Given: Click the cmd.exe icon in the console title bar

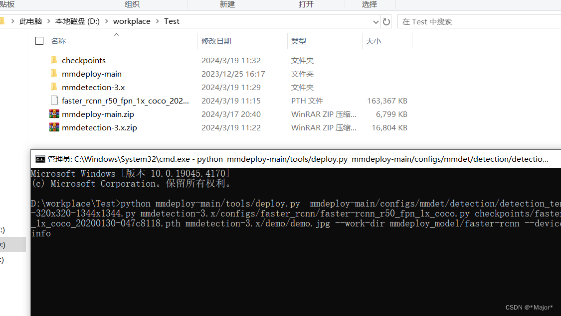Looking at the screenshot, I should 40,159.
